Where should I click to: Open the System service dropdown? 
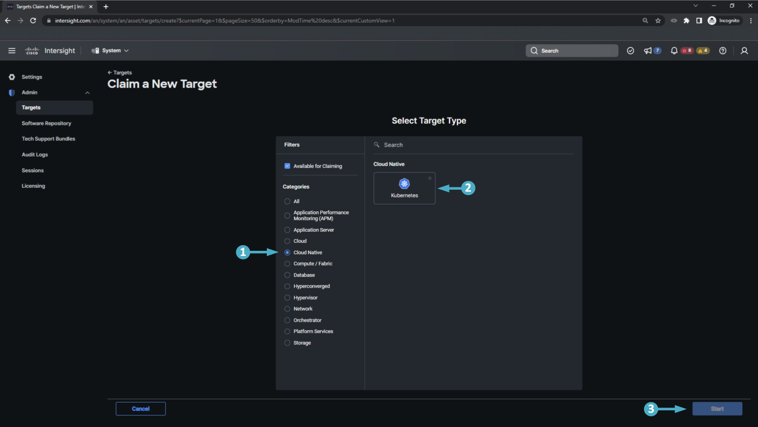tap(110, 51)
